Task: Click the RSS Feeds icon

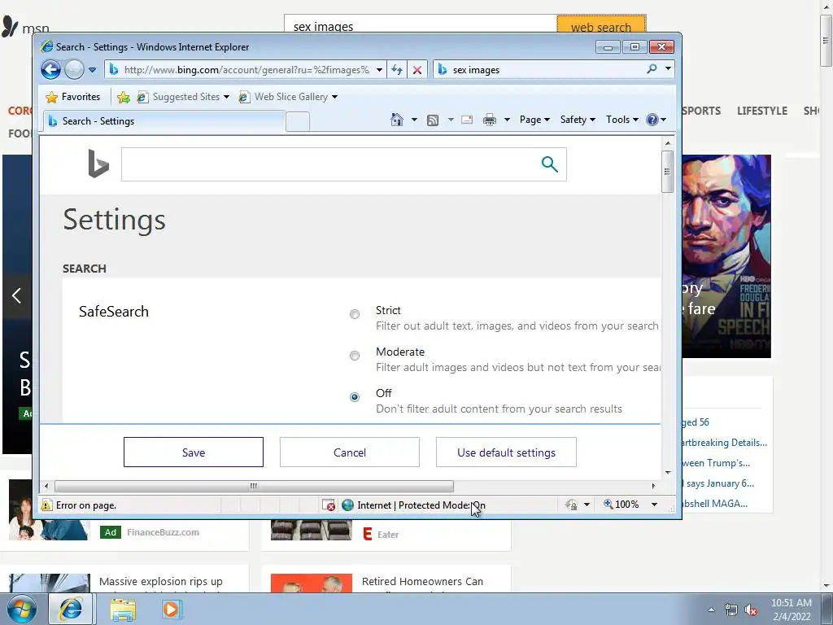Action: 433,120
